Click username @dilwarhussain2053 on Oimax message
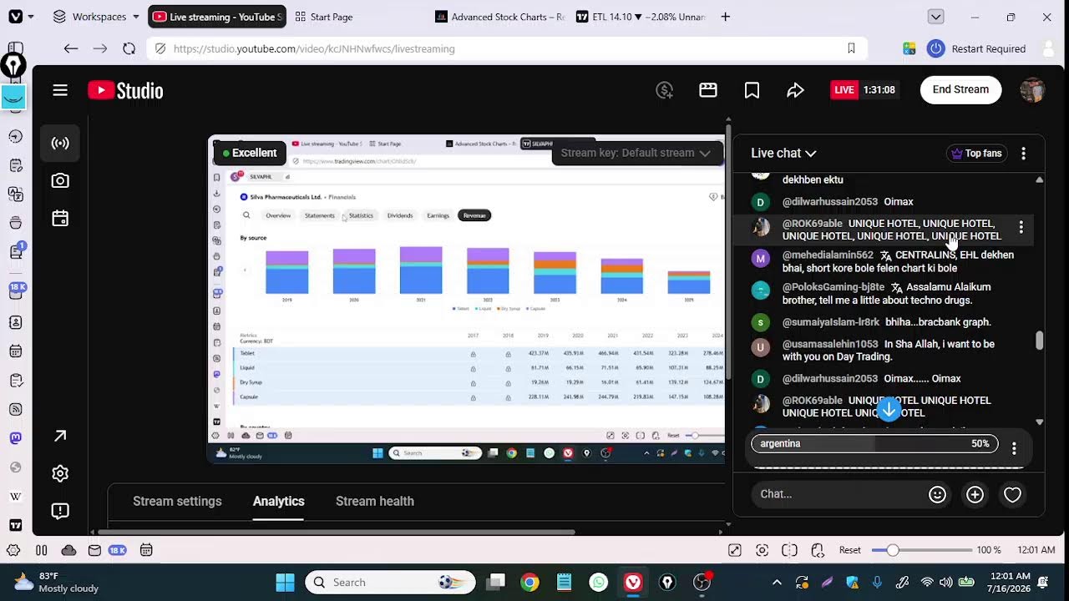Screen dimensions: 1069x601 click(829, 202)
